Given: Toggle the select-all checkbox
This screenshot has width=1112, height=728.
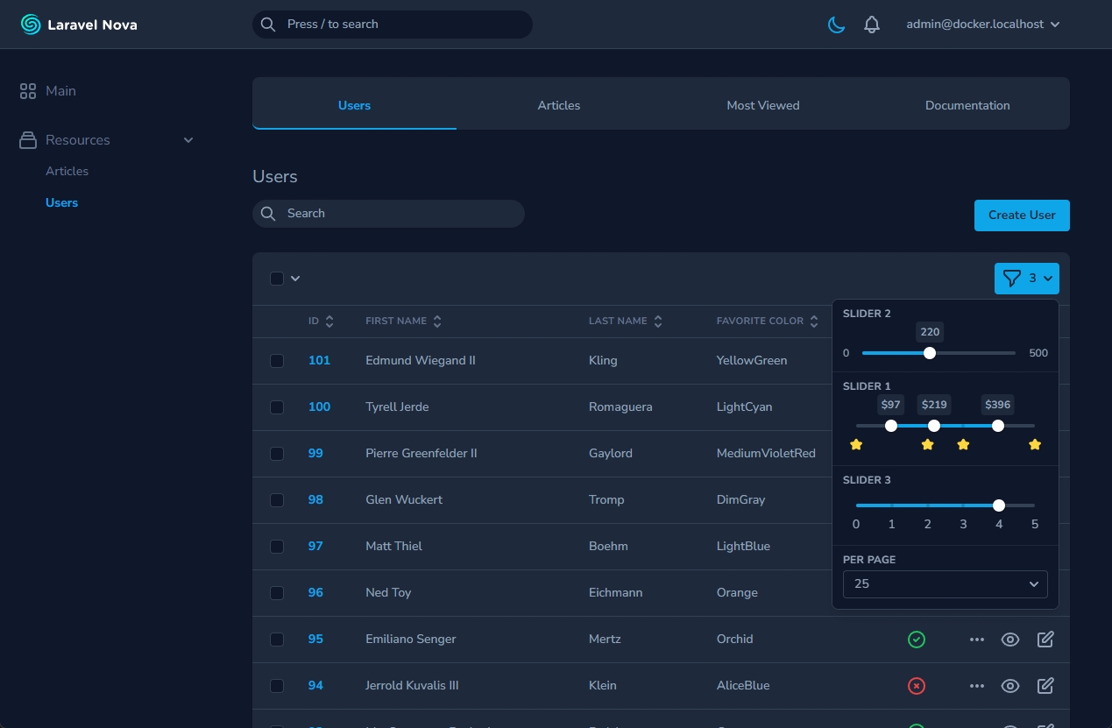Looking at the screenshot, I should [x=277, y=279].
